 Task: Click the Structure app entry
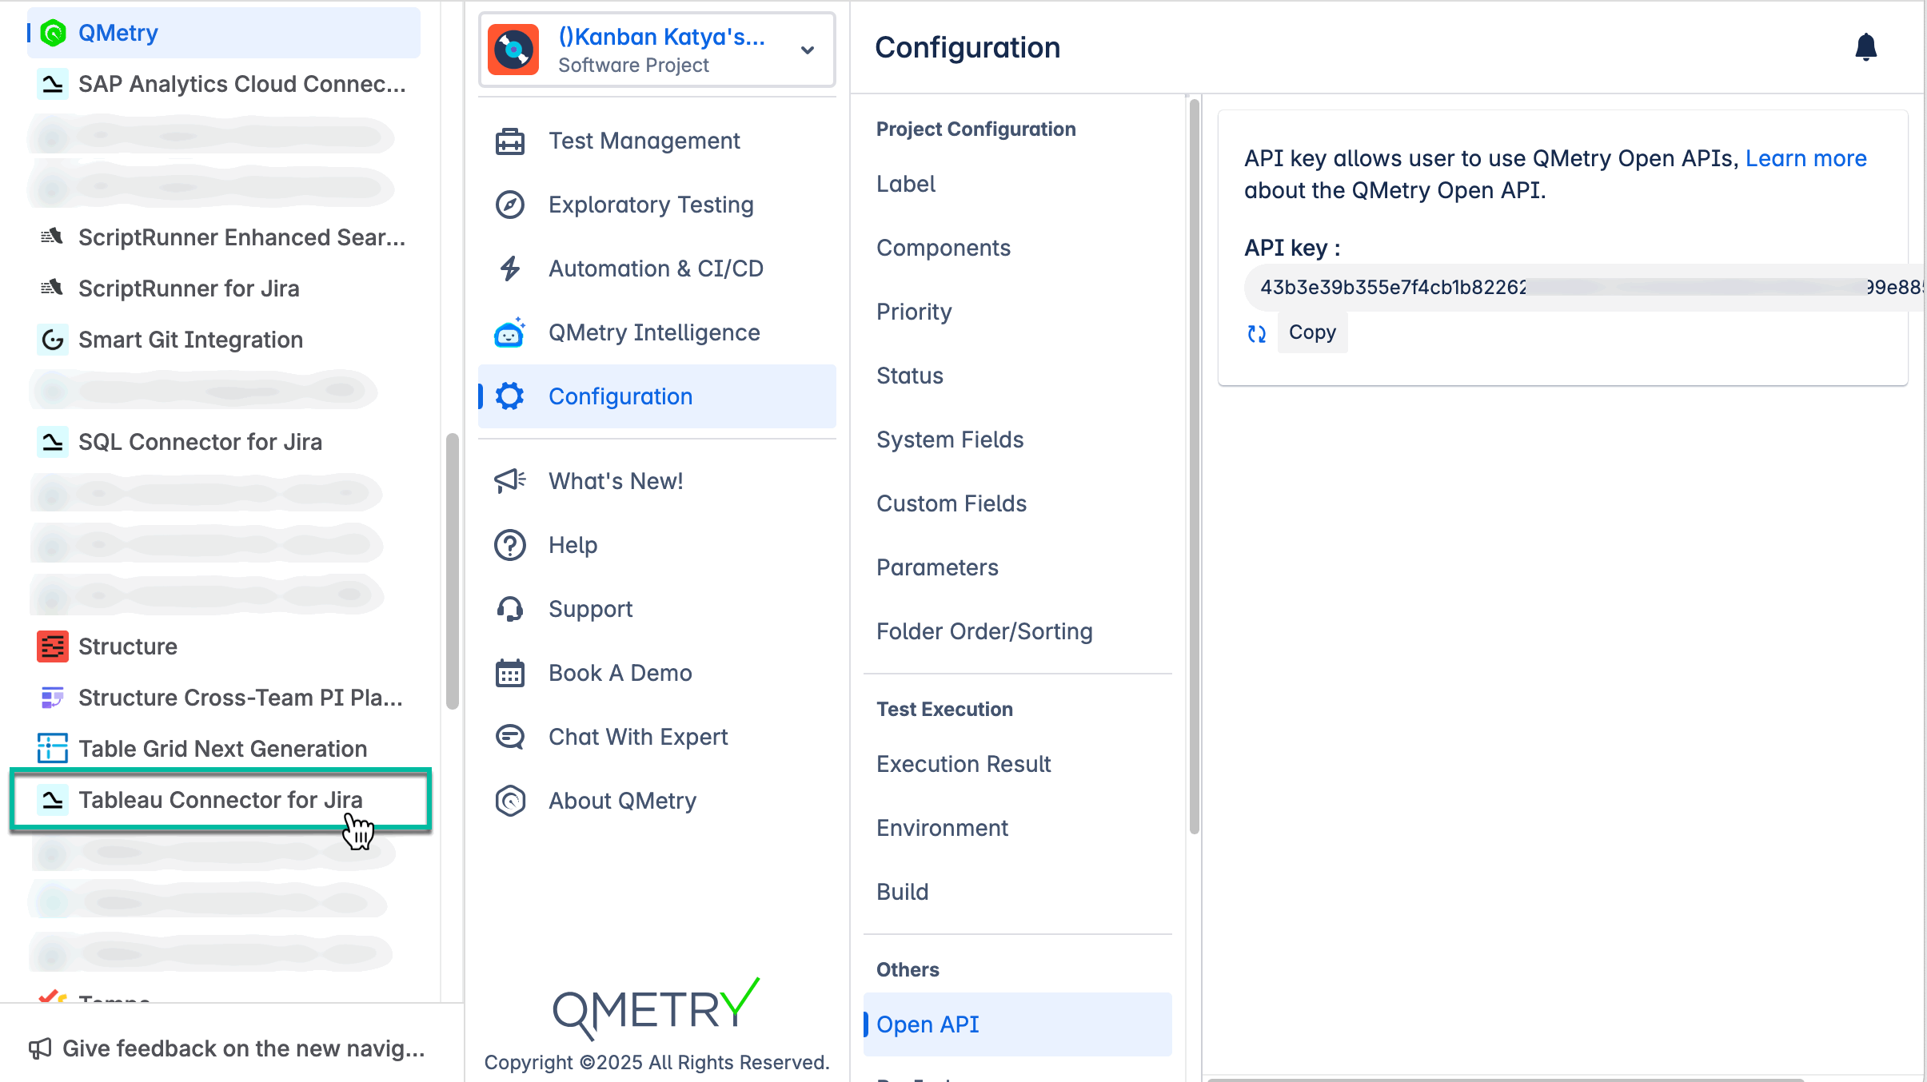tap(128, 646)
